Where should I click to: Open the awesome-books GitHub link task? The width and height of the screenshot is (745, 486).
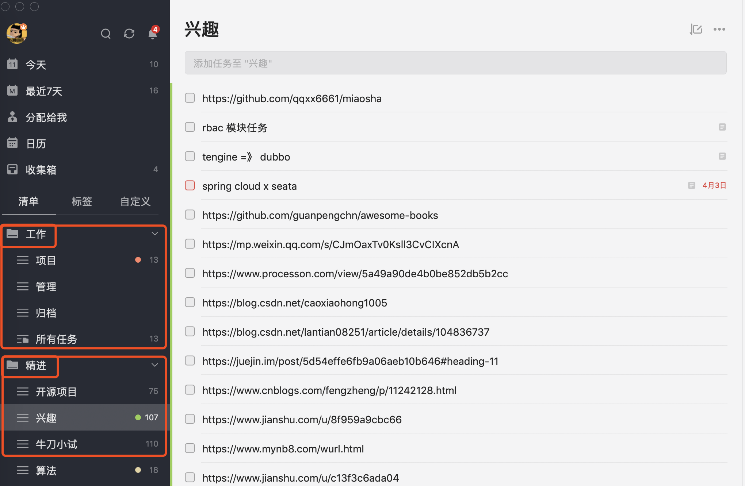coord(320,215)
